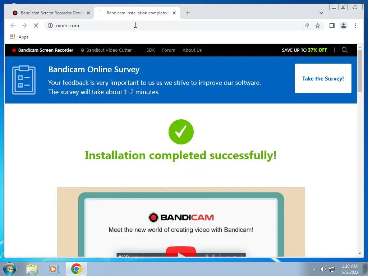Go to the SDK nav link
Screen dimensions: 368x276
click(x=151, y=50)
